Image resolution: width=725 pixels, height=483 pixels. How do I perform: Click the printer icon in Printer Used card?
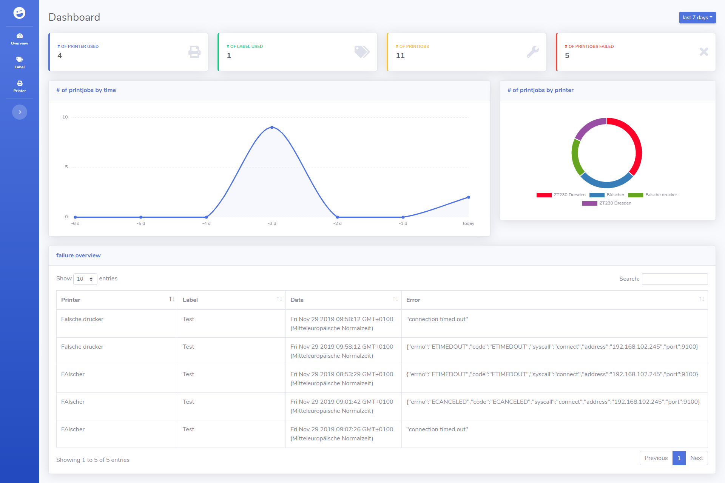coord(194,52)
